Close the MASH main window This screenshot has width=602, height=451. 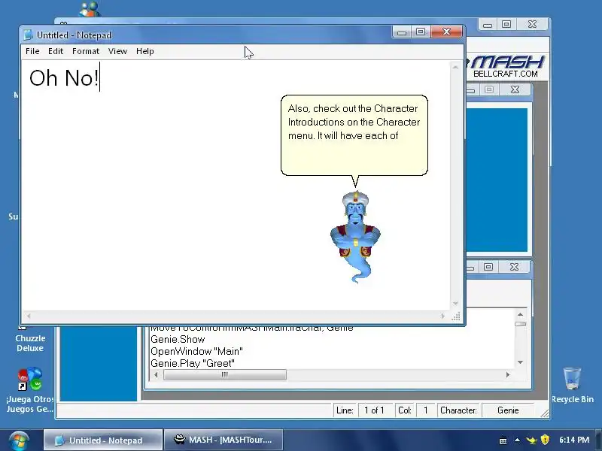tap(532, 24)
